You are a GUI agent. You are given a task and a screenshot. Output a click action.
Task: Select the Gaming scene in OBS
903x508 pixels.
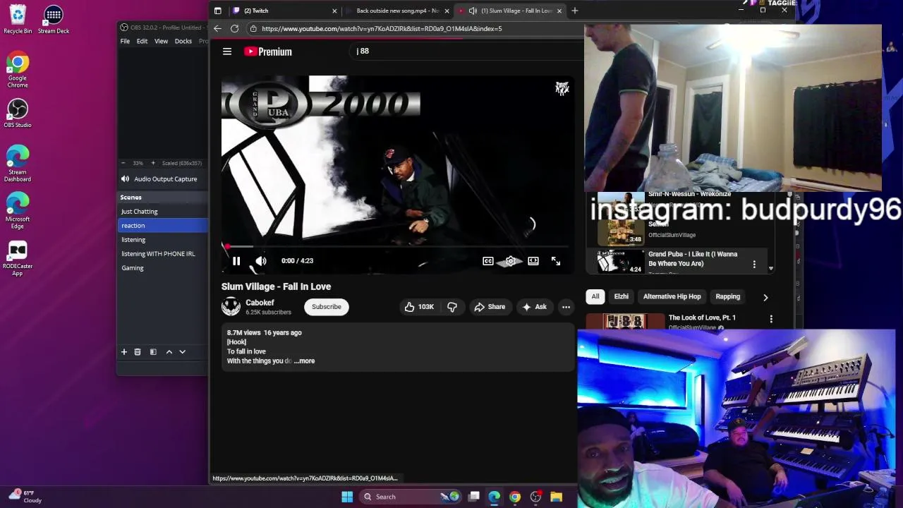pyautogui.click(x=162, y=268)
